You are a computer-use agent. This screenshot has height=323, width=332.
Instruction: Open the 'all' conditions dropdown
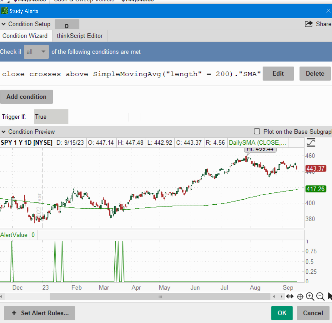36,52
